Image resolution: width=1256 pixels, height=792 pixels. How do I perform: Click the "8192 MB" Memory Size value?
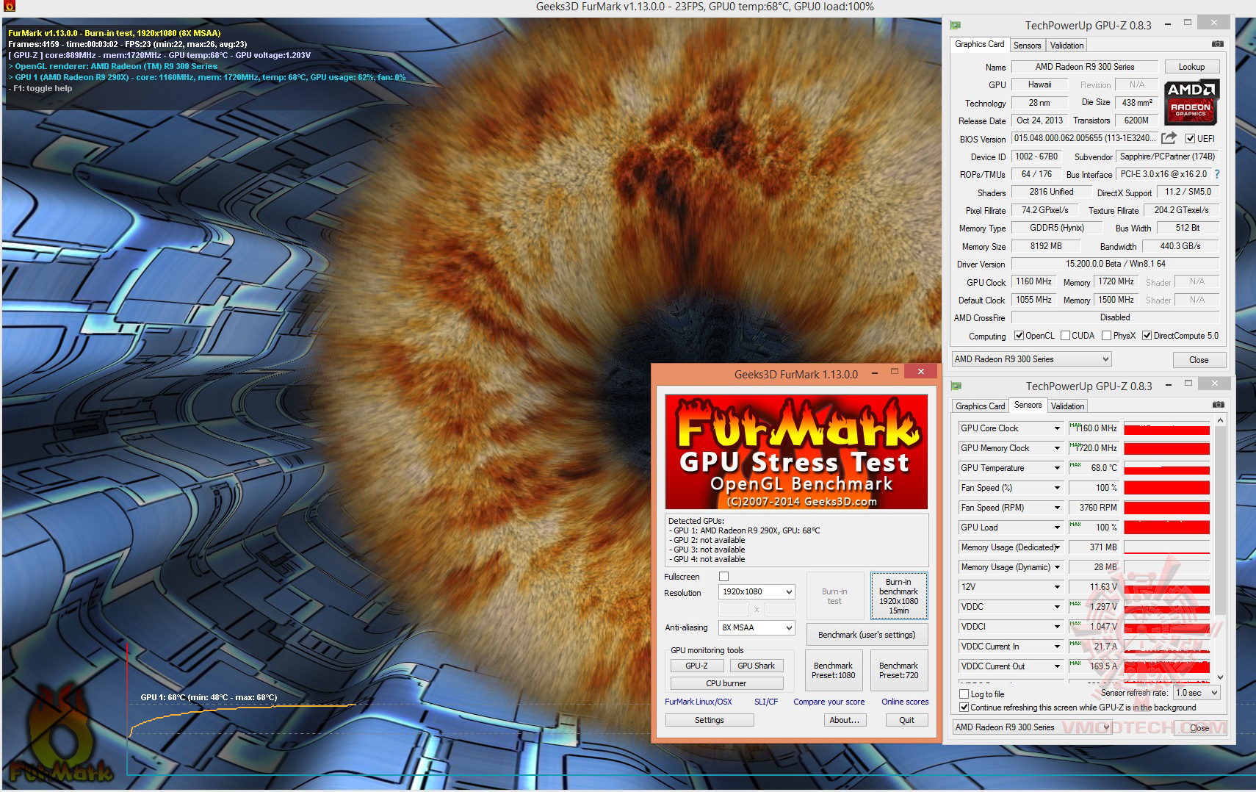point(1046,246)
